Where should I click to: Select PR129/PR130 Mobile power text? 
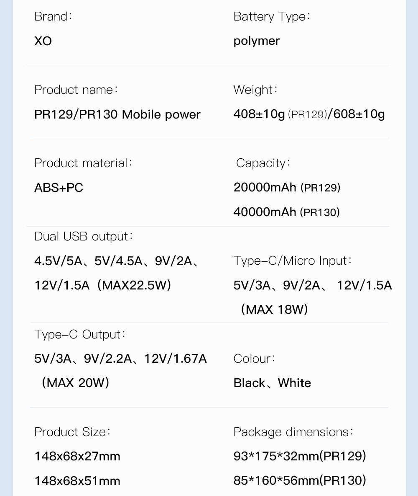click(x=117, y=114)
